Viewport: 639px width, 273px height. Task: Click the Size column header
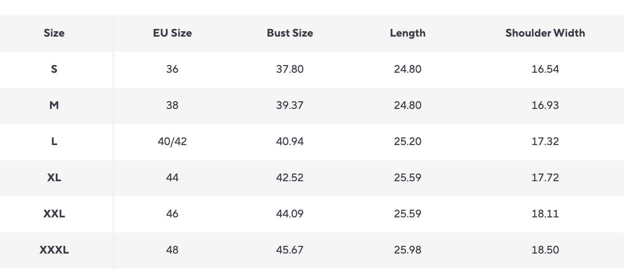(54, 33)
